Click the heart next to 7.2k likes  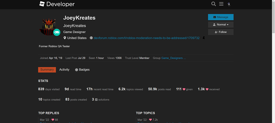pos(150,120)
